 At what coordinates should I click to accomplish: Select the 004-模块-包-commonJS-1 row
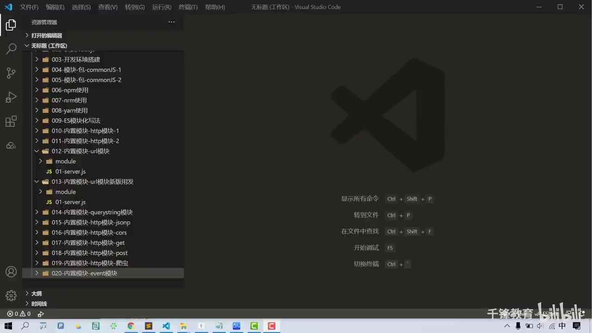click(103, 70)
